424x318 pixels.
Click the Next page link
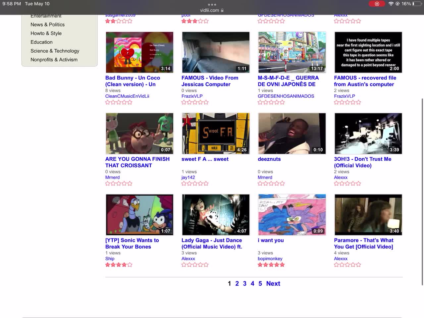click(273, 284)
